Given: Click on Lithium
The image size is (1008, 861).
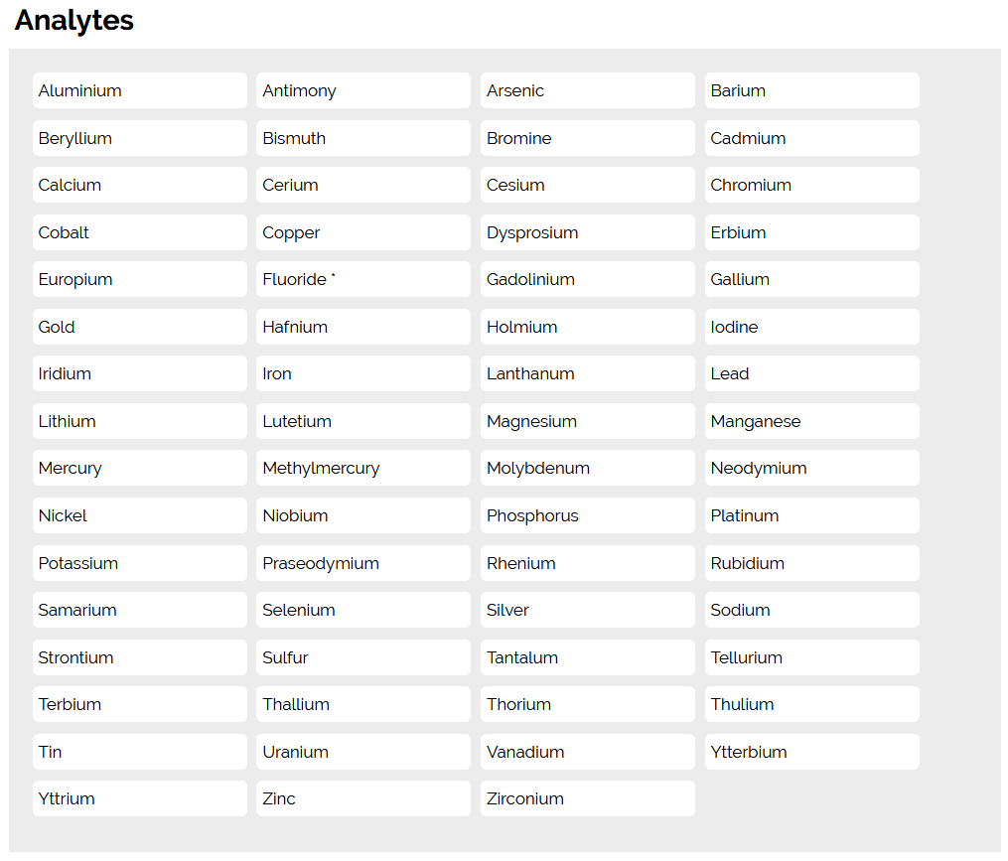Looking at the screenshot, I should click(139, 422).
